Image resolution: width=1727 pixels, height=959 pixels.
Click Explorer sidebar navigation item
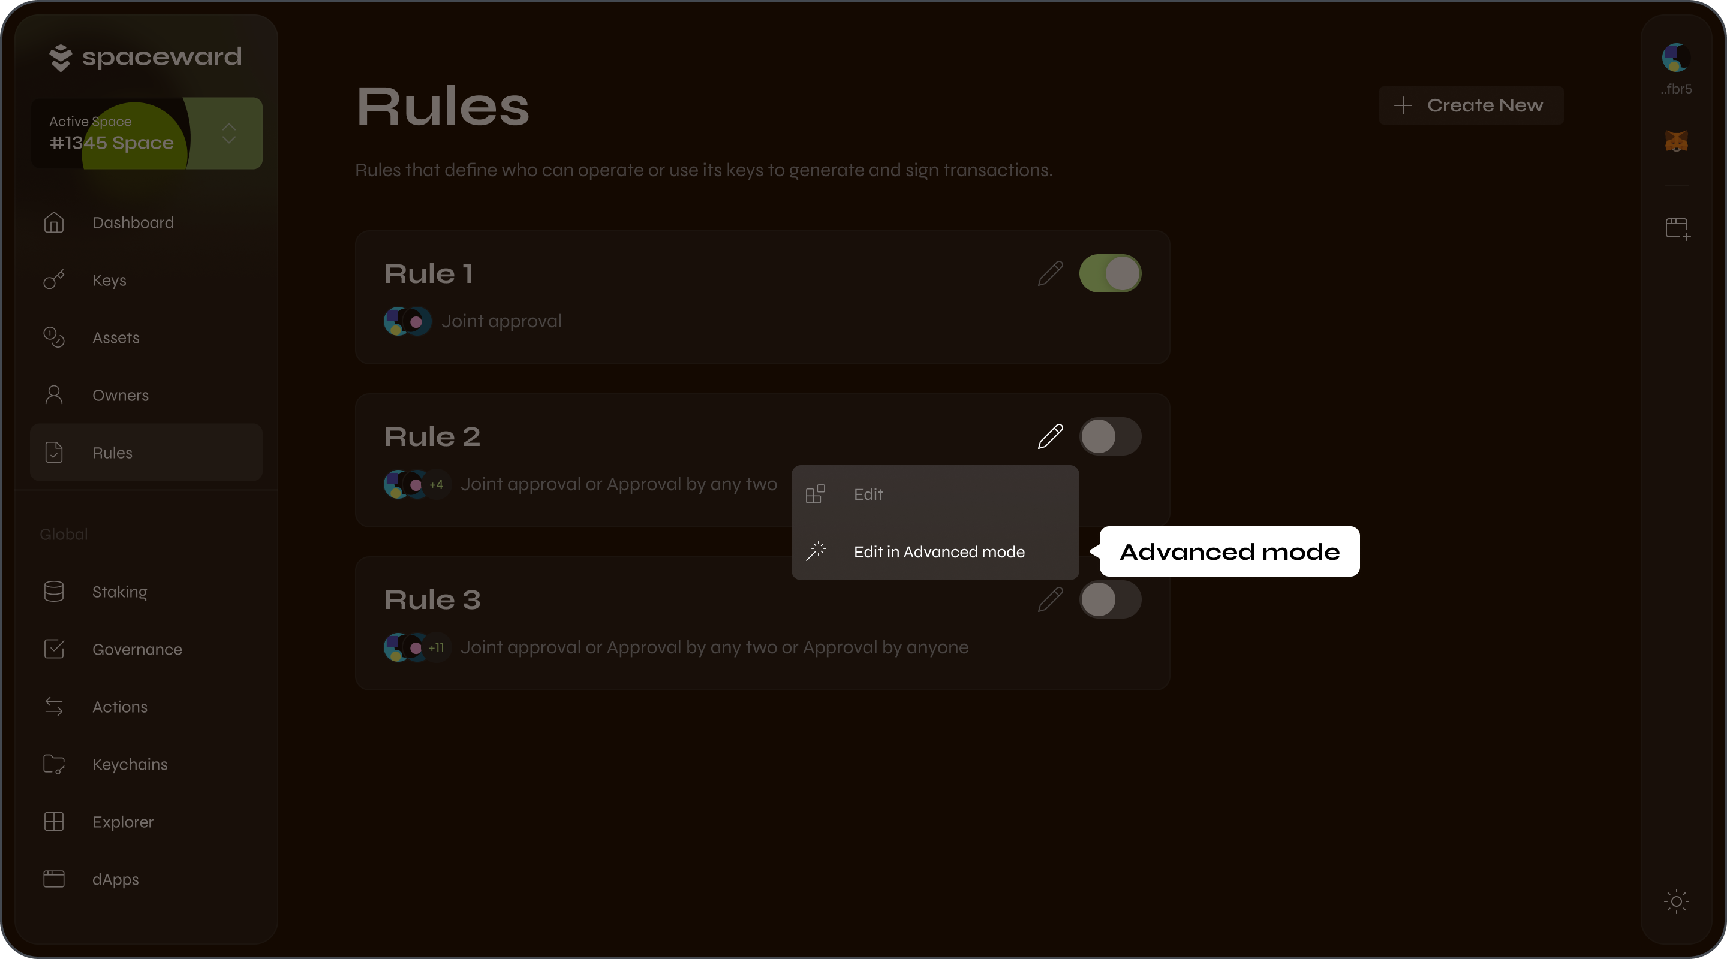point(122,822)
